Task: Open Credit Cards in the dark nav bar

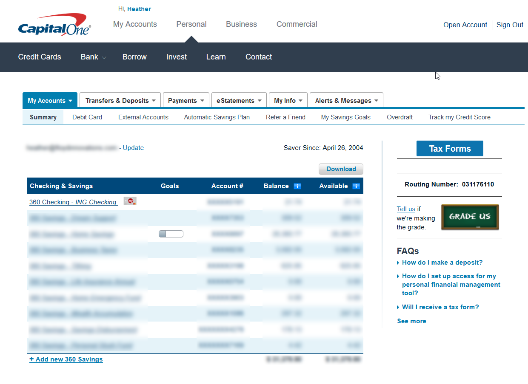Action: pyautogui.click(x=40, y=57)
